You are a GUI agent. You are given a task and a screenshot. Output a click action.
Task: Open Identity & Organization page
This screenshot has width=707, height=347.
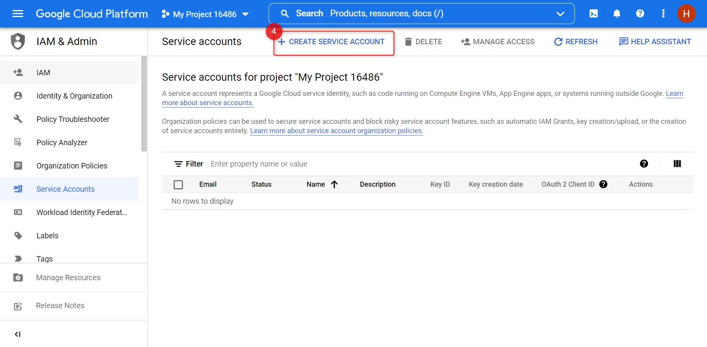(x=69, y=96)
